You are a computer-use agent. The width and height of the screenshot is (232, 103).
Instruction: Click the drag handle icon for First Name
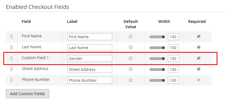[11, 37]
